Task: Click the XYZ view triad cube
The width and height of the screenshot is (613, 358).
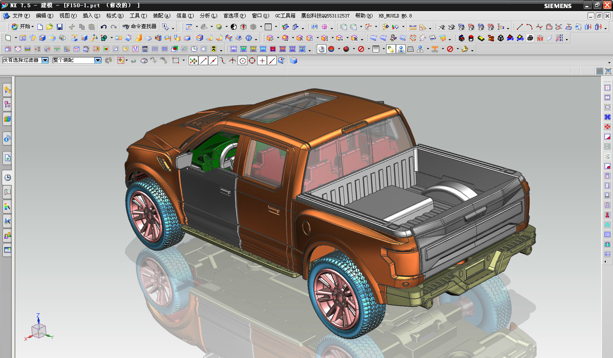Action: (x=39, y=331)
